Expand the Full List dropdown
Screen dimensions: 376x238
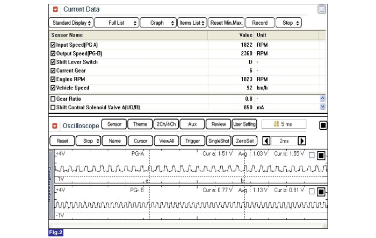tap(117, 23)
